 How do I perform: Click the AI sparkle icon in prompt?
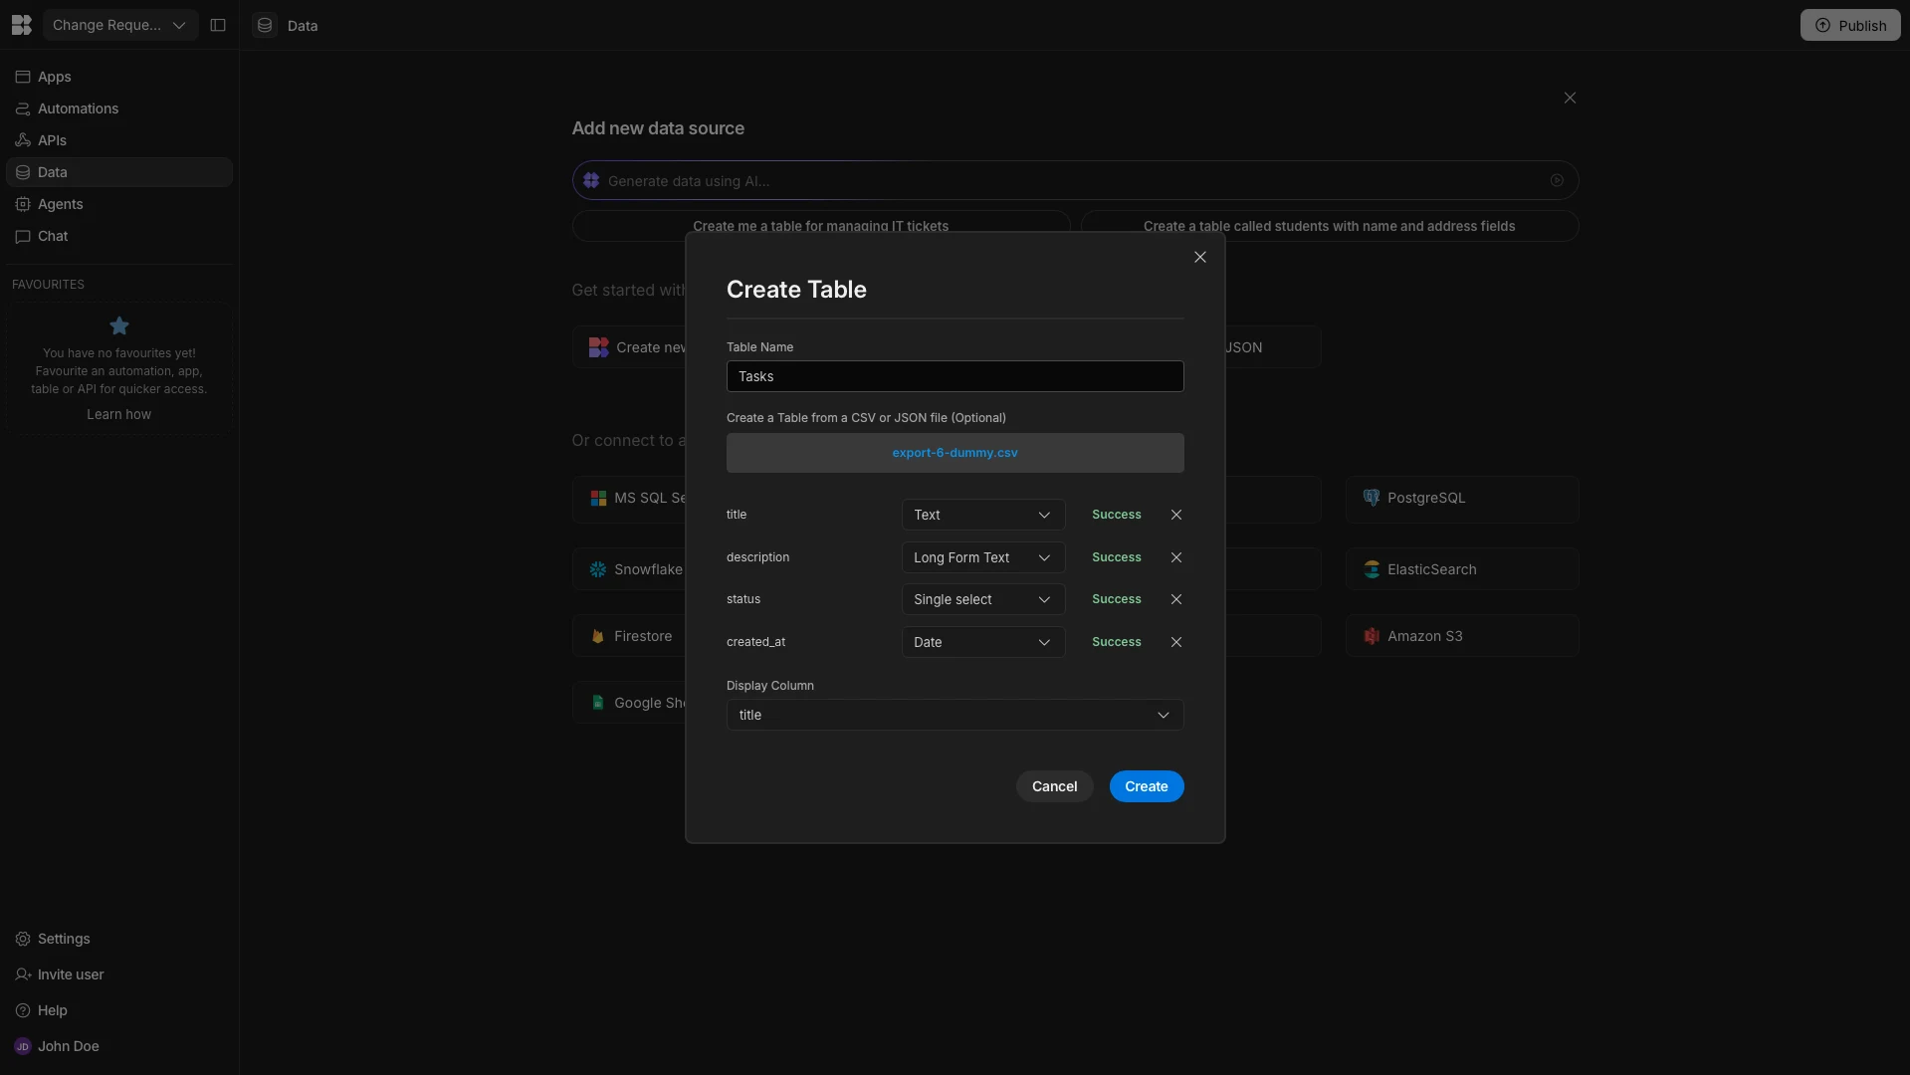coord(591,181)
